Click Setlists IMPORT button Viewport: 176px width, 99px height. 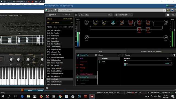tap(65, 19)
